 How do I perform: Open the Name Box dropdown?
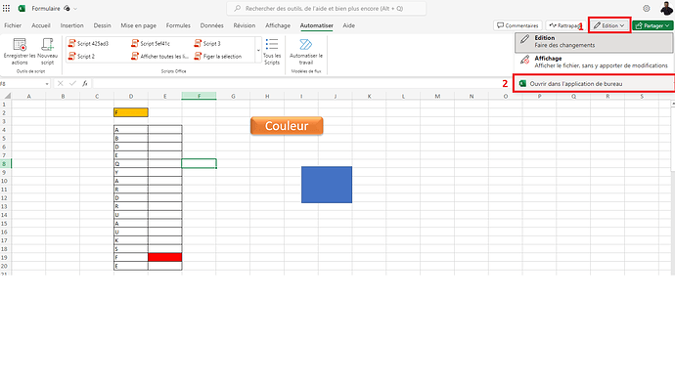(x=47, y=84)
